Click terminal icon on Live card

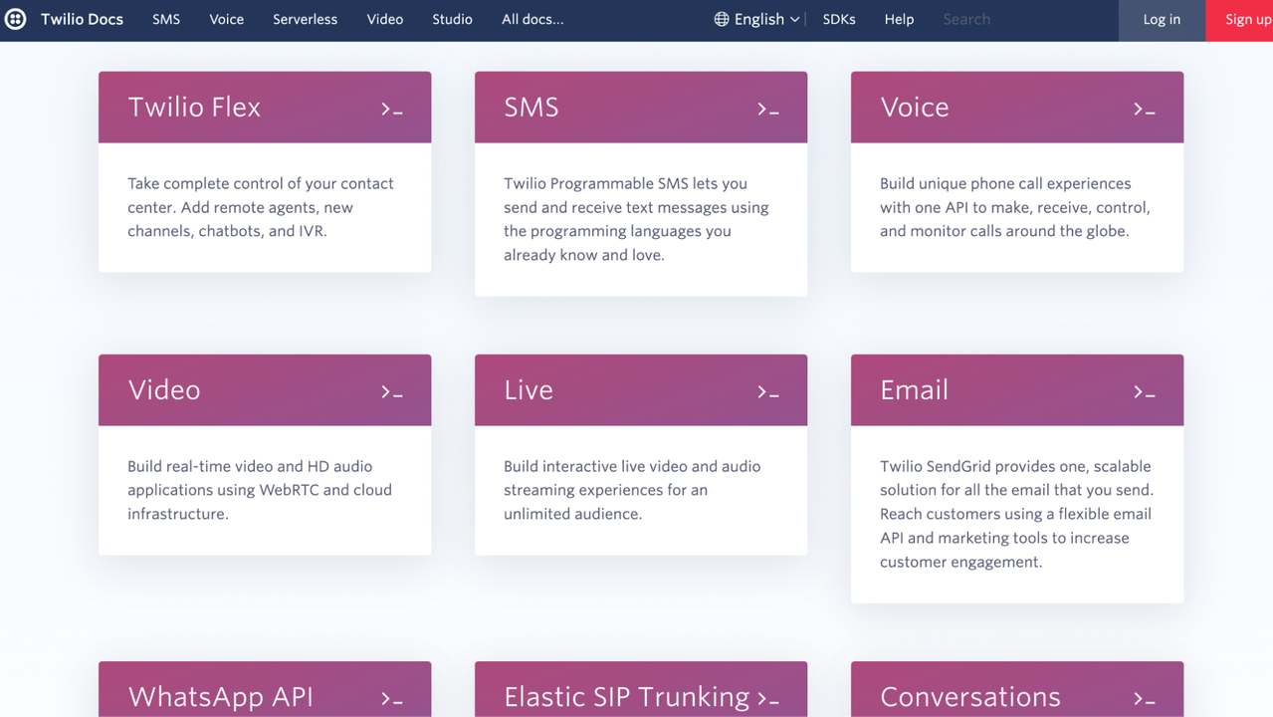pyautogui.click(x=768, y=391)
